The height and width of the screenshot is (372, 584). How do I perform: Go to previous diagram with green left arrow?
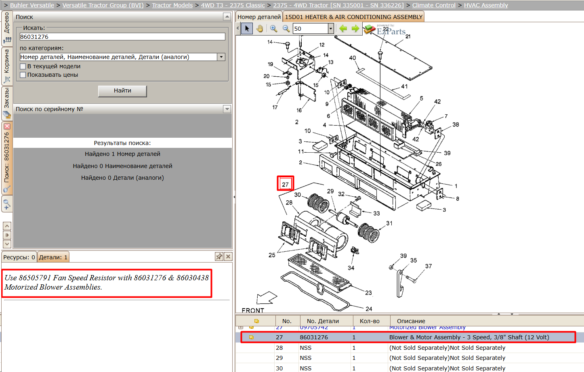pyautogui.click(x=343, y=28)
